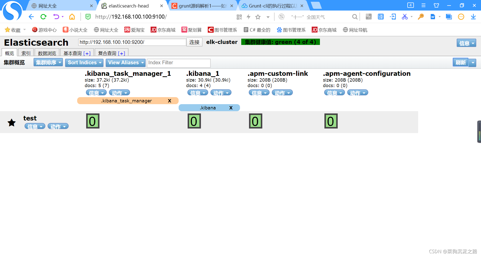Open 信息 dropdown for .apm-custom-link
The image size is (481, 256).
pos(259,93)
